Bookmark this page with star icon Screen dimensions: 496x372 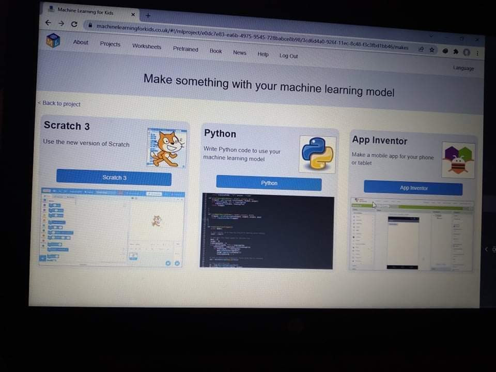pyautogui.click(x=432, y=50)
